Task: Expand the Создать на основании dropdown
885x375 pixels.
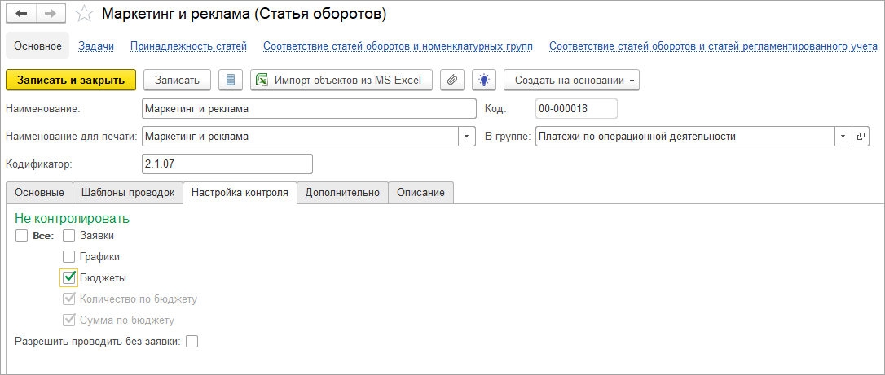Action: (x=571, y=80)
